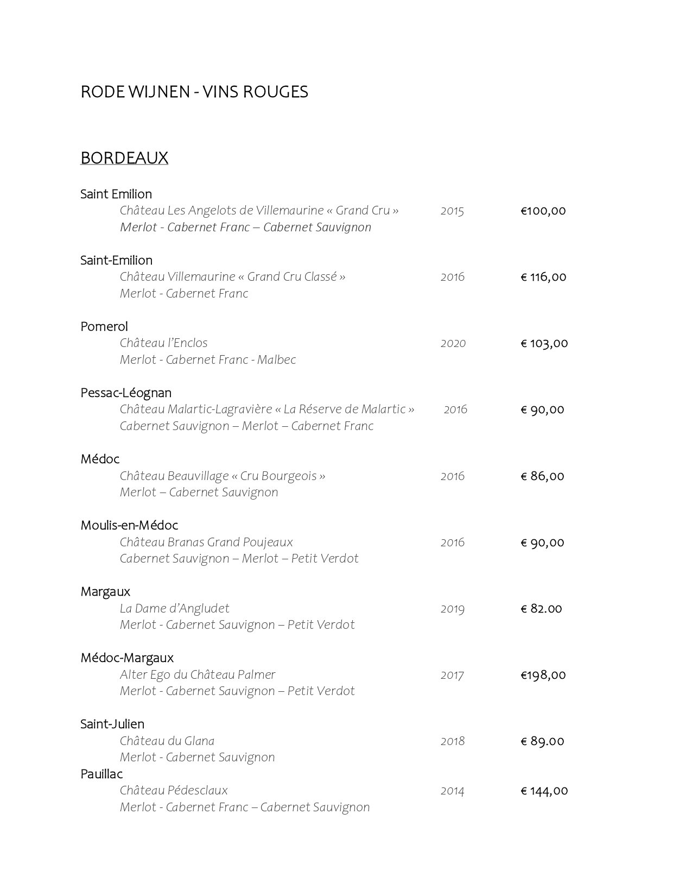Click the RODE WIJNEN - VINS ROUGES title
This screenshot has width=692, height=896.
(194, 92)
